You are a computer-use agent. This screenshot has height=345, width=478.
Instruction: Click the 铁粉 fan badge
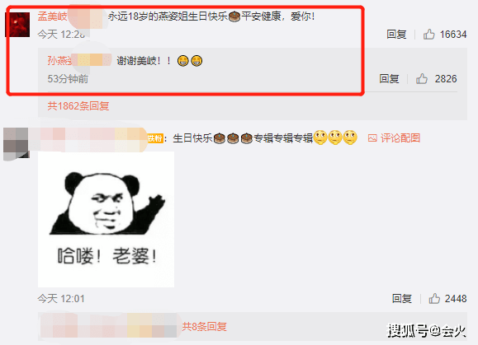coord(155,138)
